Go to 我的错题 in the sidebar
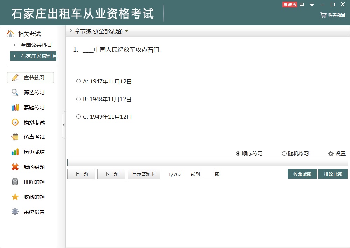This screenshot has height=248, width=350. (30, 167)
